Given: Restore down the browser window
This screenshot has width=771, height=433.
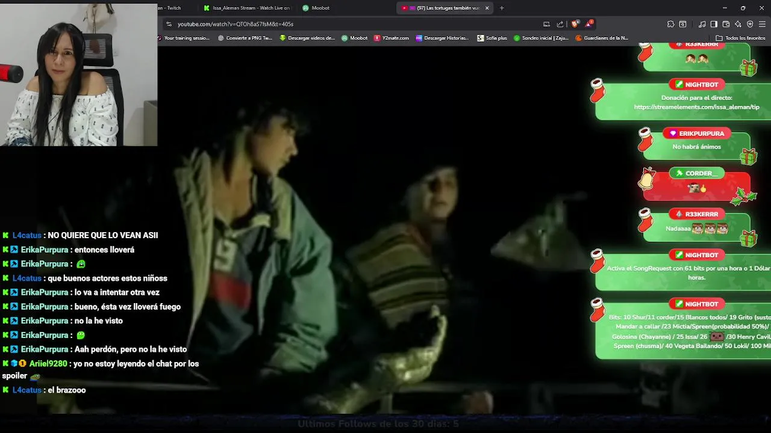Looking at the screenshot, I should [743, 8].
